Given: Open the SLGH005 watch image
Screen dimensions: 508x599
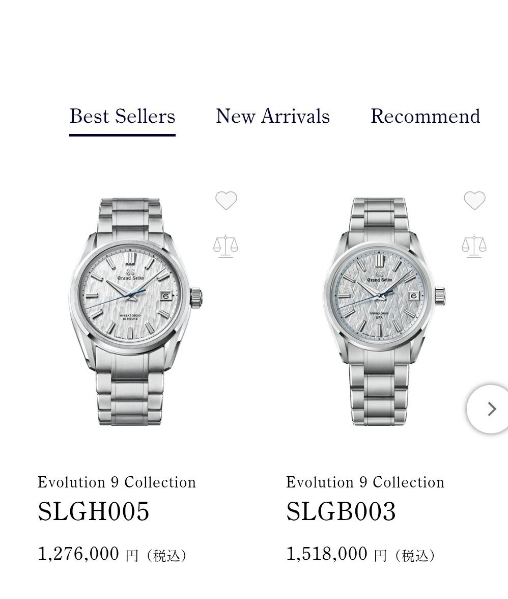Looking at the screenshot, I should click(135, 311).
